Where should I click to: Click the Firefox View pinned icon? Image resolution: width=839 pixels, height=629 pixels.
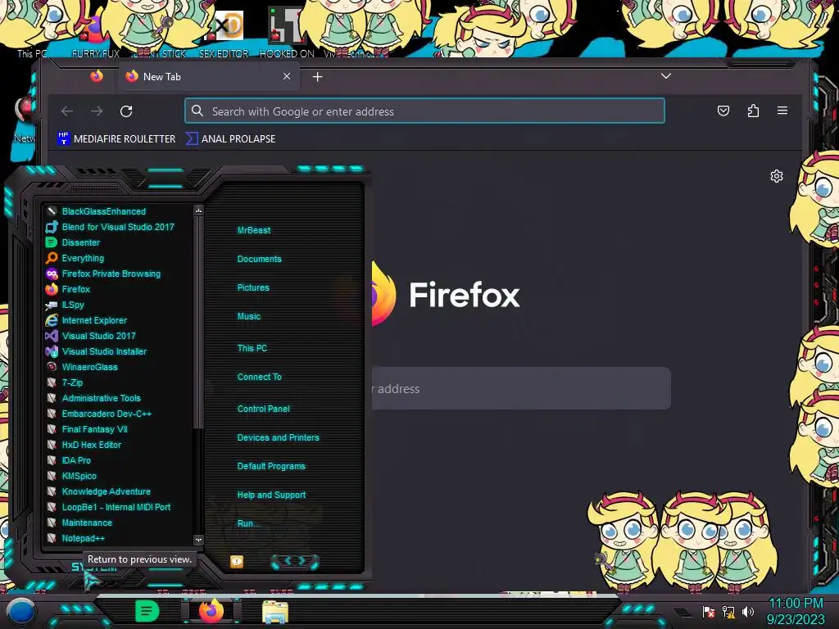[97, 76]
